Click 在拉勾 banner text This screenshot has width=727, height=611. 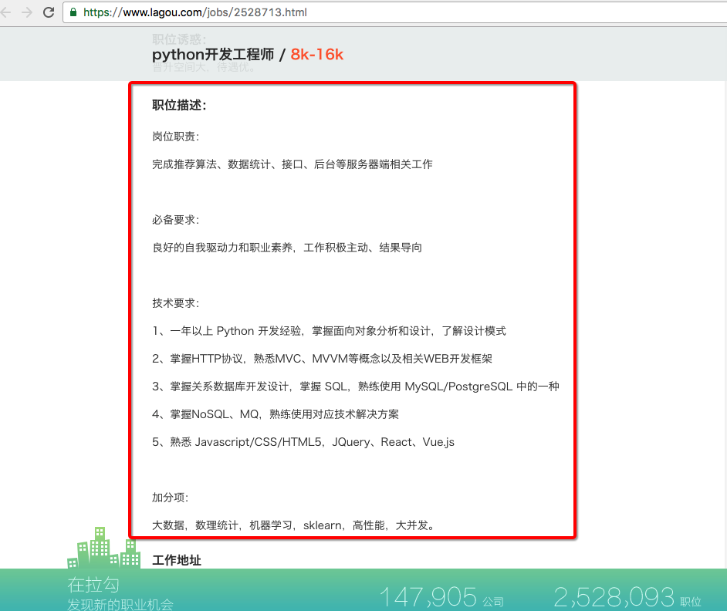coord(93,586)
